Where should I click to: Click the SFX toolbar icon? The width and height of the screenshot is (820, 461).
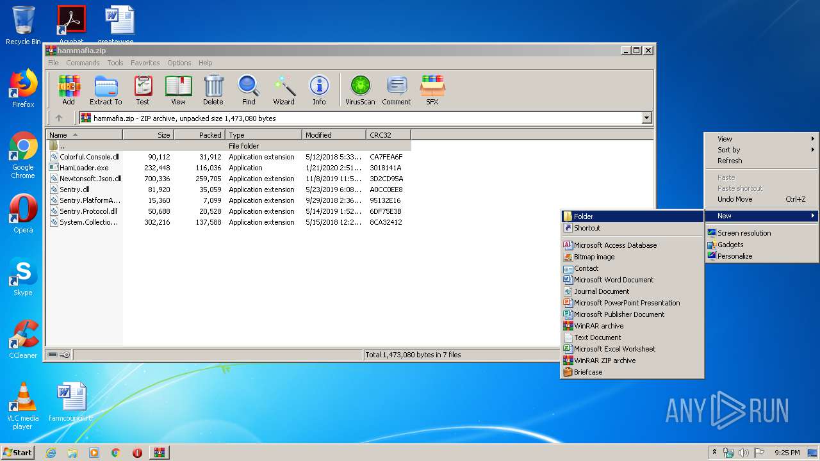432,90
